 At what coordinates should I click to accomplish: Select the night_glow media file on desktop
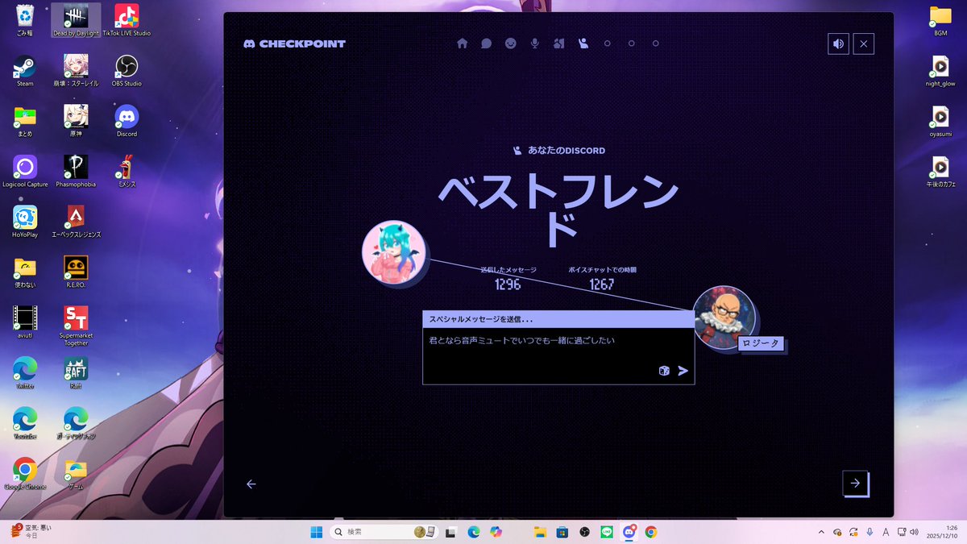click(x=940, y=71)
